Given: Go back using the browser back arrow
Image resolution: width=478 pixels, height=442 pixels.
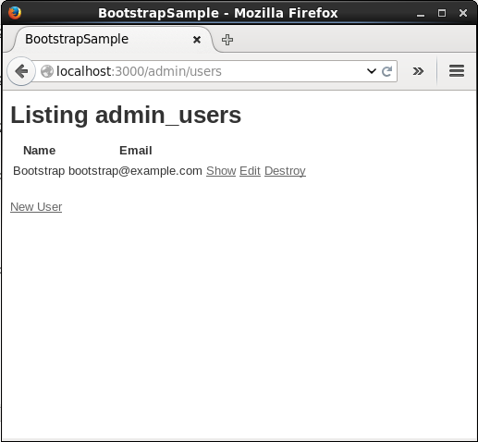Looking at the screenshot, I should click(21, 71).
